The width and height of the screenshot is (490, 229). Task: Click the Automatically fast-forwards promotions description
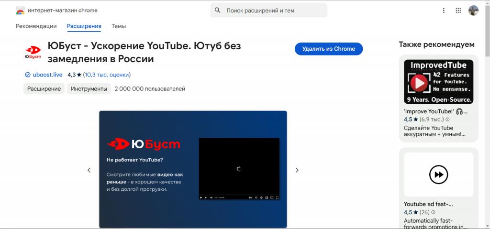click(435, 224)
